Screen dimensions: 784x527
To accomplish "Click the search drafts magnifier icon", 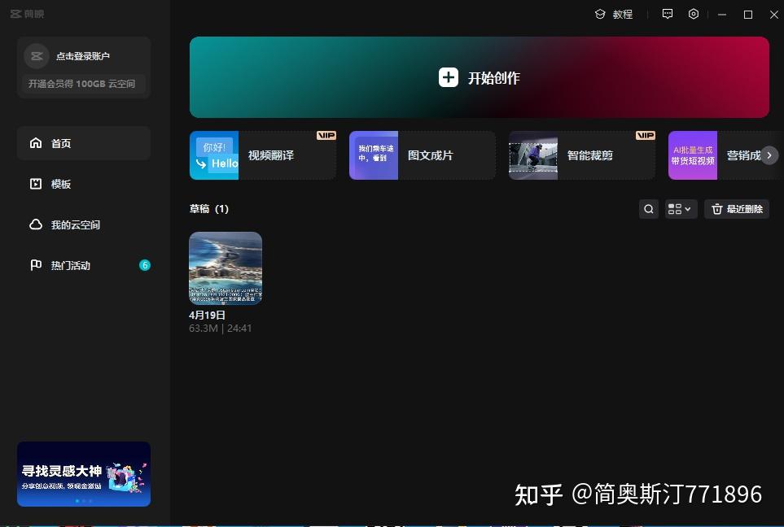I will [x=649, y=209].
